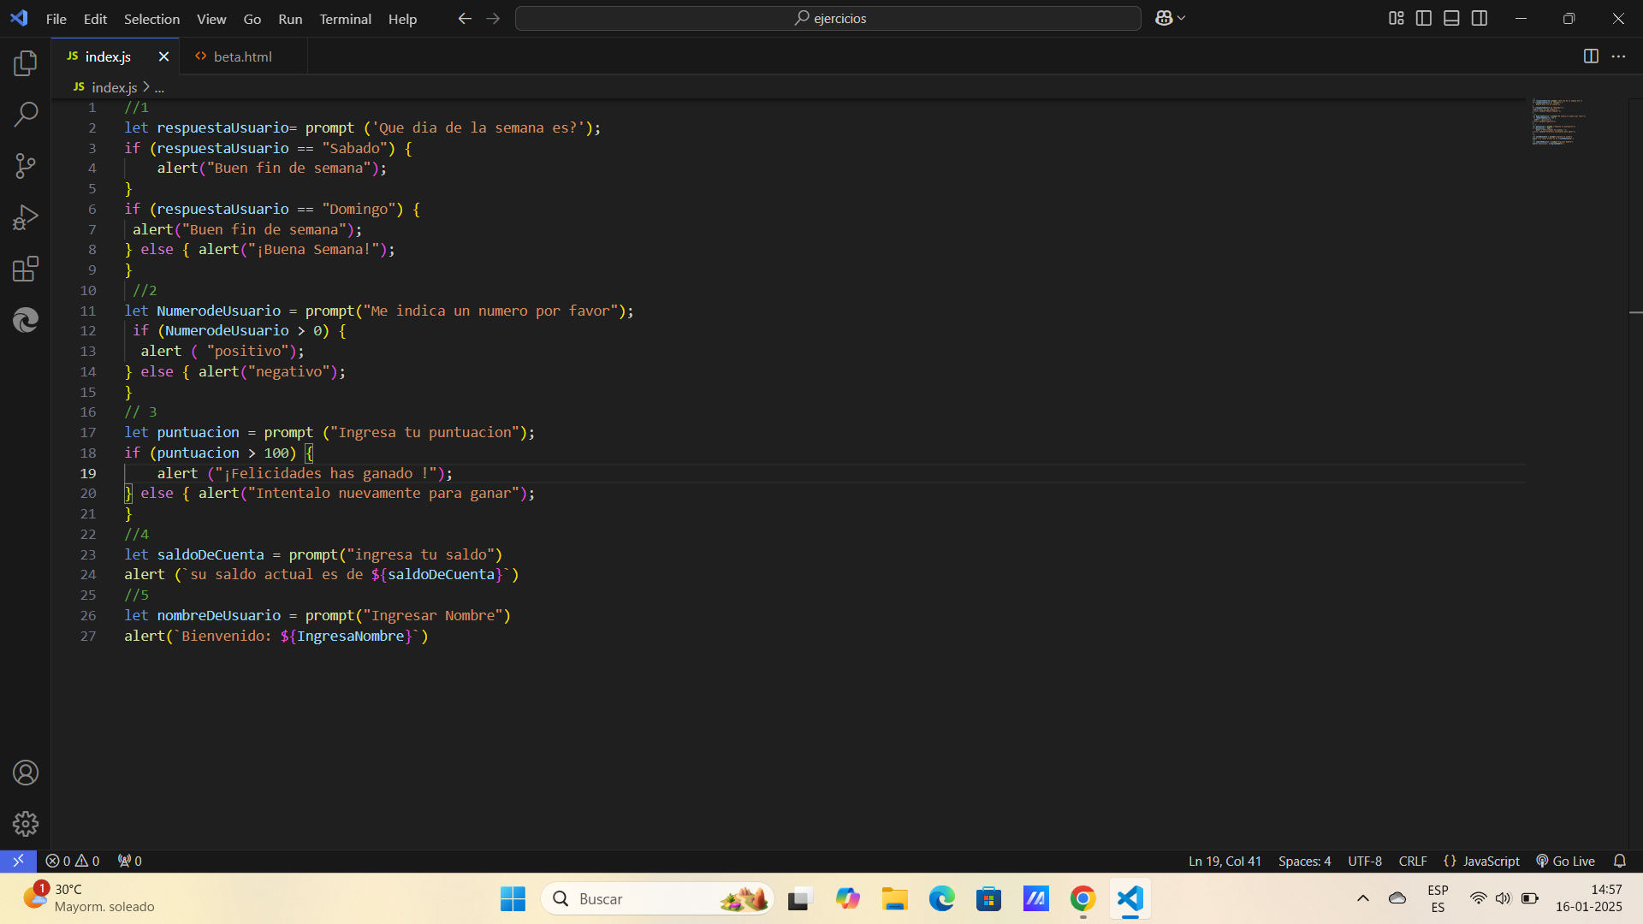This screenshot has width=1643, height=924.
Task: Toggle the primary side bar
Action: (x=1424, y=18)
